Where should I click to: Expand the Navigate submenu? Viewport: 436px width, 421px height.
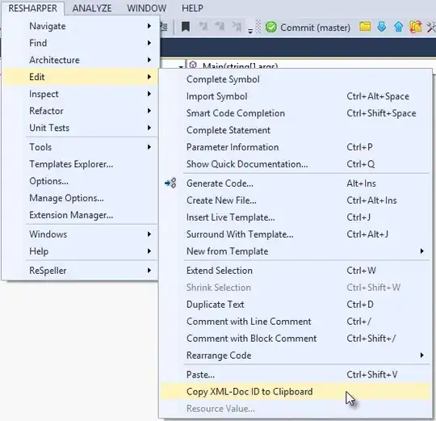tap(81, 26)
